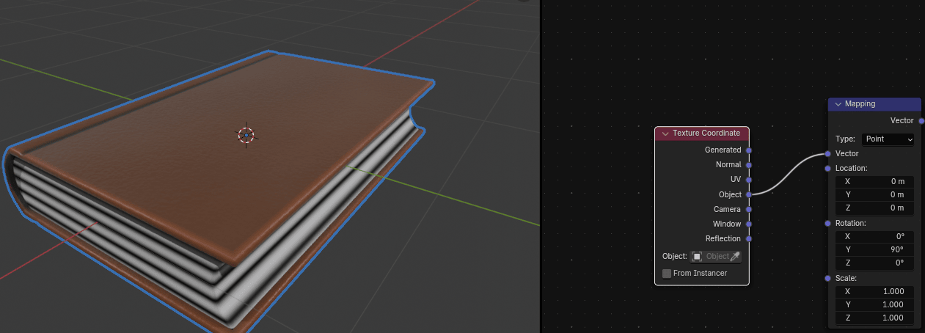Enable the From Instancer checkbox
Screen dimensions: 925x333
pyautogui.click(x=667, y=274)
